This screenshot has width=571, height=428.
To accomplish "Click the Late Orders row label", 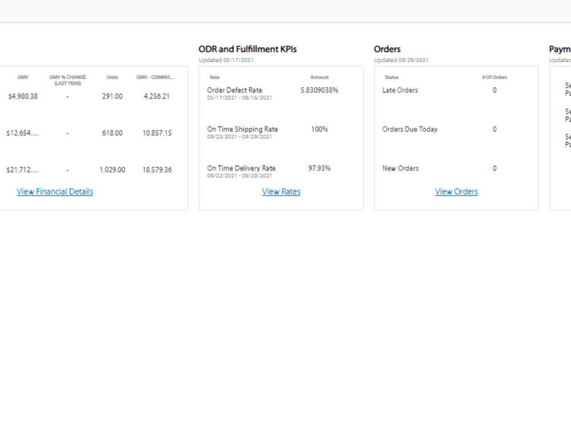I will [400, 90].
